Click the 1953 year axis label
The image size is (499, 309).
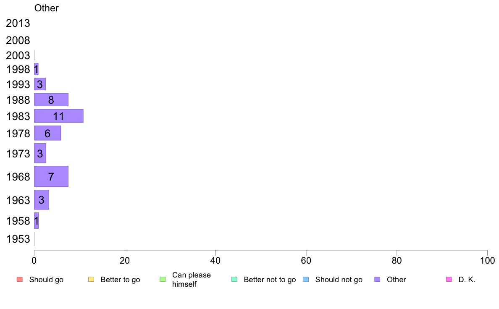pos(18,238)
